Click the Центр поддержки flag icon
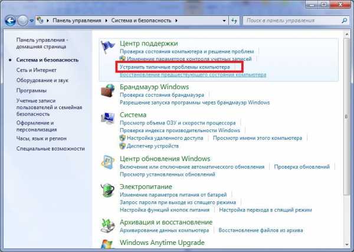Viewport: 354px width, 252px height. 108,47
